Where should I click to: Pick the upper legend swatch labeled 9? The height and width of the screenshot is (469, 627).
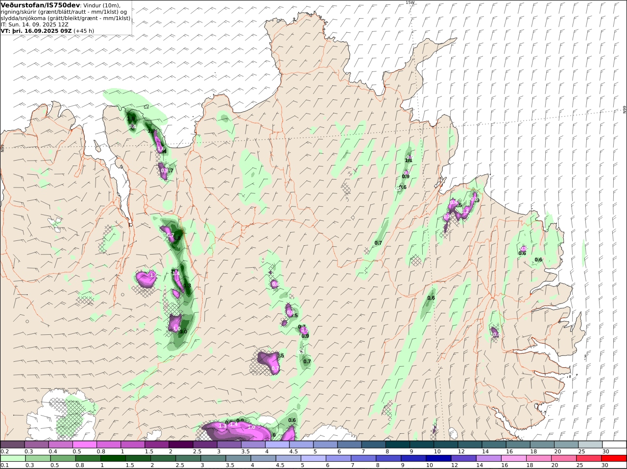pyautogui.click(x=422, y=445)
